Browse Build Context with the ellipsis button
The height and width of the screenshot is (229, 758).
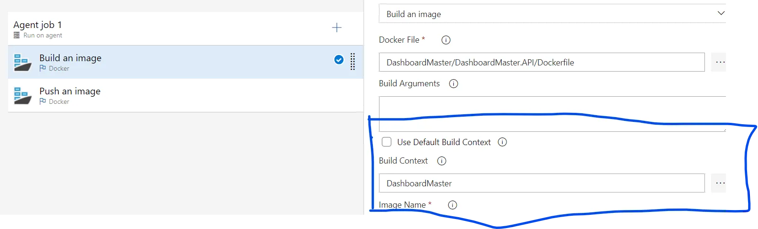720,183
